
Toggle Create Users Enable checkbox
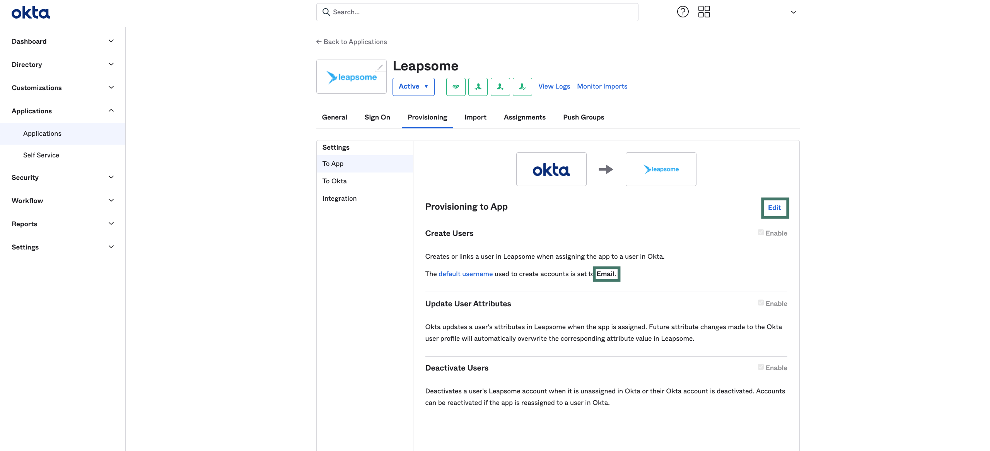[761, 233]
